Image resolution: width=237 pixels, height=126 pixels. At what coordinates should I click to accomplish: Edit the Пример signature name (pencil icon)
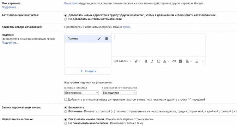(x=99, y=39)
